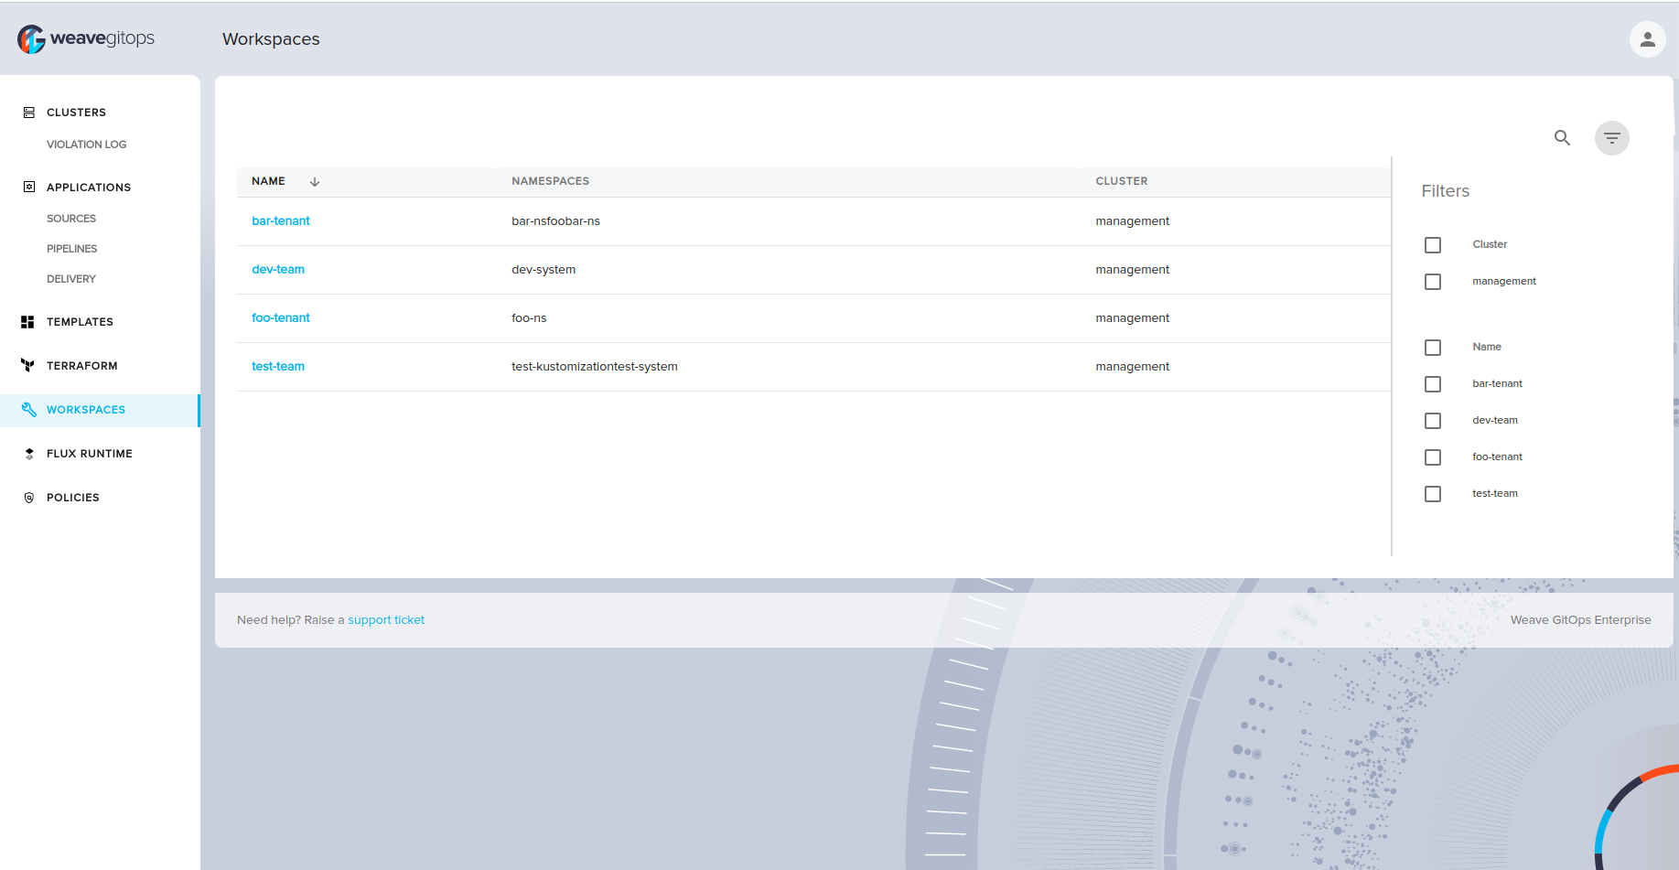
Task: Open the foo-tenant workspace link
Action: [281, 317]
